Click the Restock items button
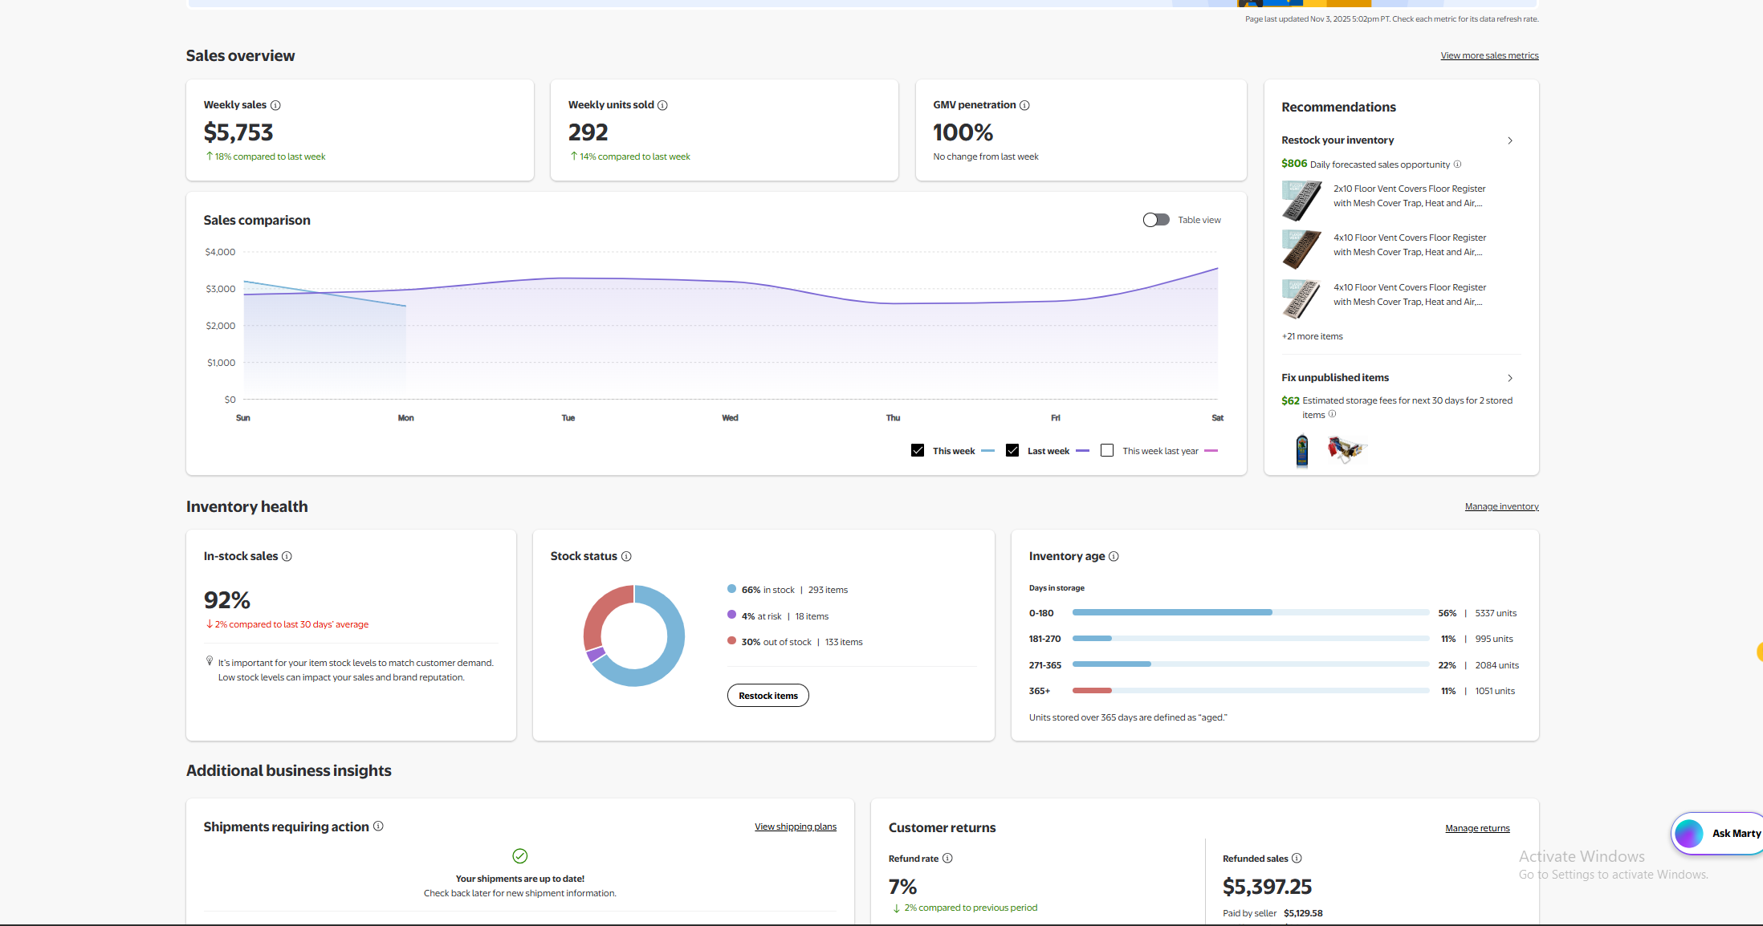Viewport: 1763px width, 926px height. point(768,696)
